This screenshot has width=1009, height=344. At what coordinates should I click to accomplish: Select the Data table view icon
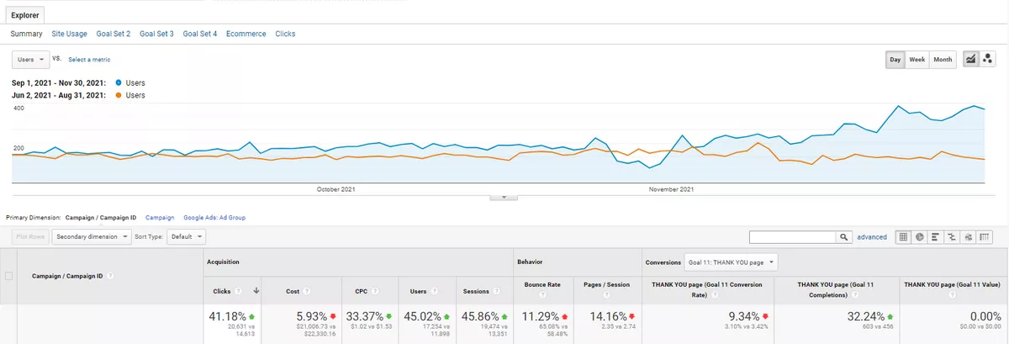pyautogui.click(x=904, y=237)
